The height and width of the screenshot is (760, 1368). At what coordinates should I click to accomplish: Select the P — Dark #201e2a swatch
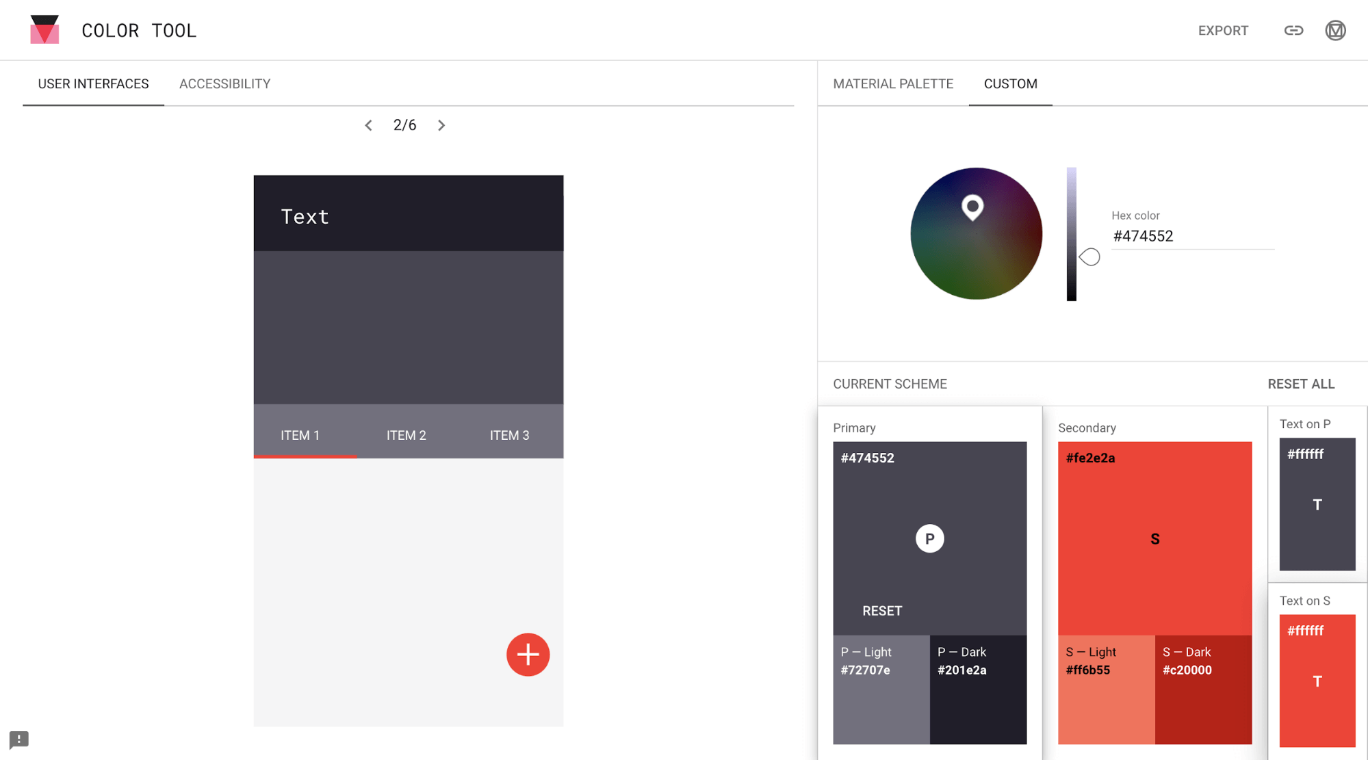977,689
